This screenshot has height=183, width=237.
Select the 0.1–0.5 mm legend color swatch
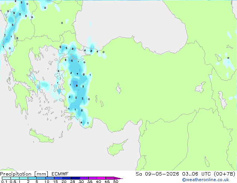click(x=6, y=178)
